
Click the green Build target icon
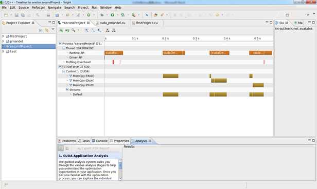pos(89,15)
